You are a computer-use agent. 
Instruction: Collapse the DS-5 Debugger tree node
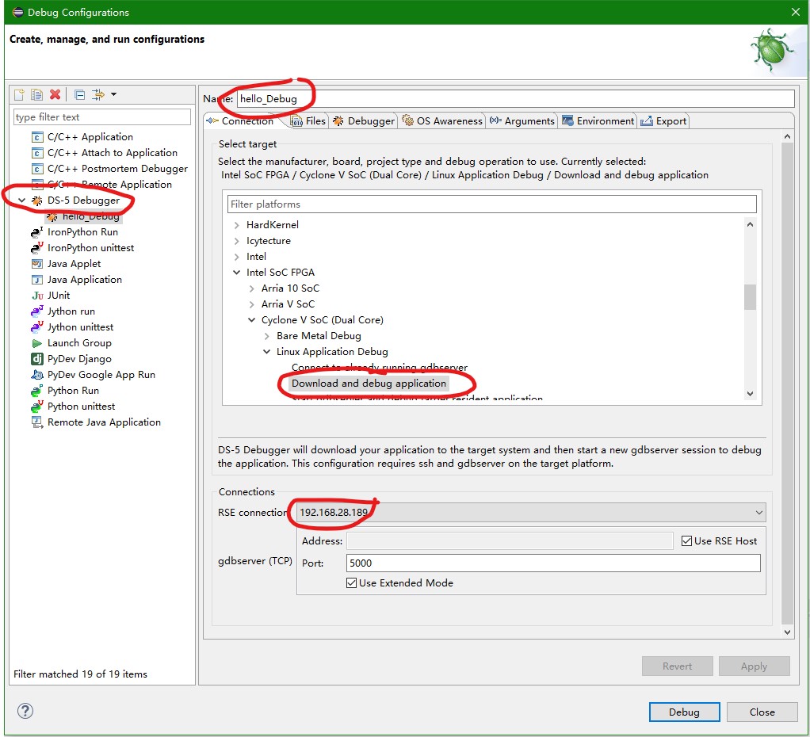click(21, 200)
